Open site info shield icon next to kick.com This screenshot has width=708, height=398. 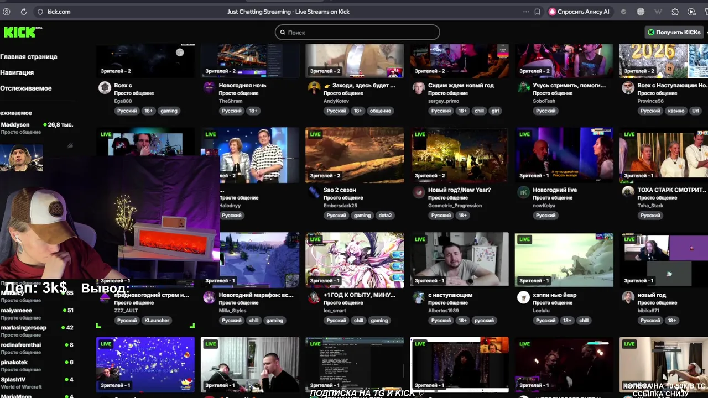click(x=40, y=12)
